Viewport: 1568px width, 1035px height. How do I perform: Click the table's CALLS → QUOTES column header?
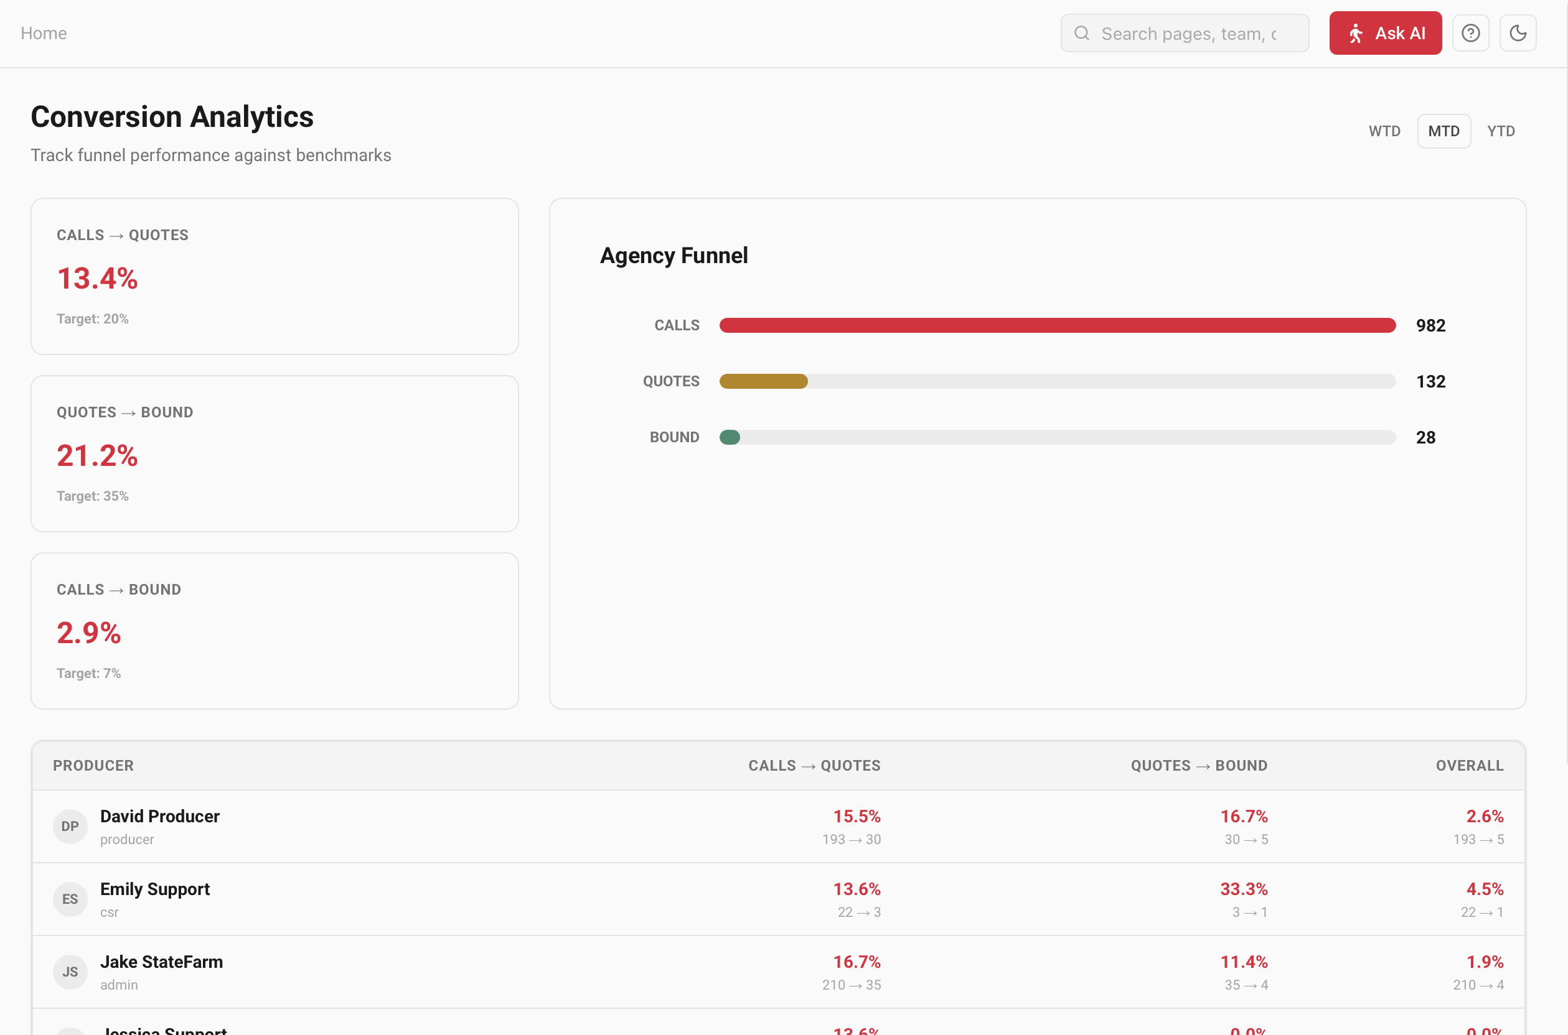[x=814, y=766]
